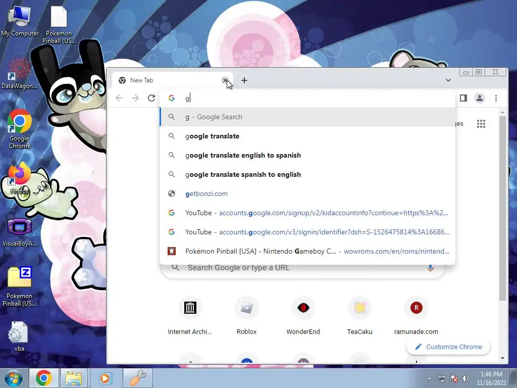Image resolution: width=517 pixels, height=388 pixels.
Task: Reload the page
Action: 151,98
